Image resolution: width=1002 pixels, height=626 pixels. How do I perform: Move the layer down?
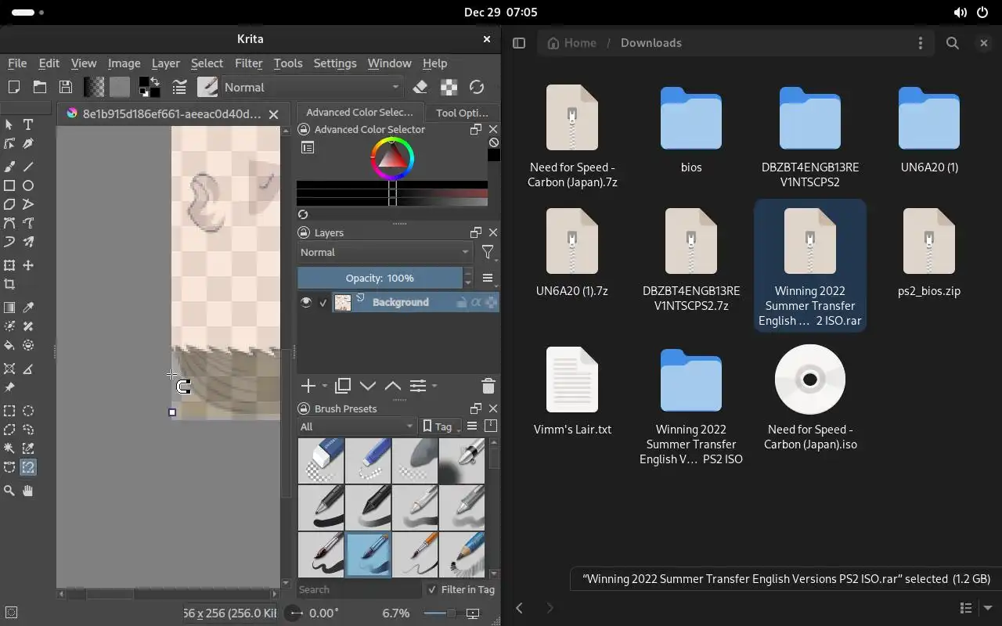click(367, 386)
